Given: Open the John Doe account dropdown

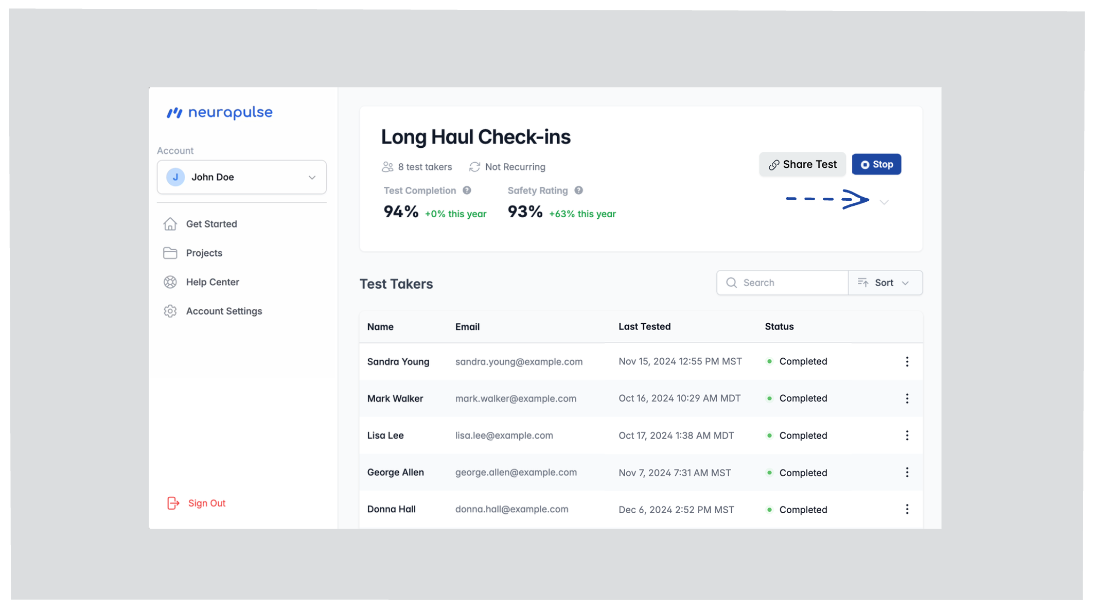Looking at the screenshot, I should pyautogui.click(x=241, y=177).
